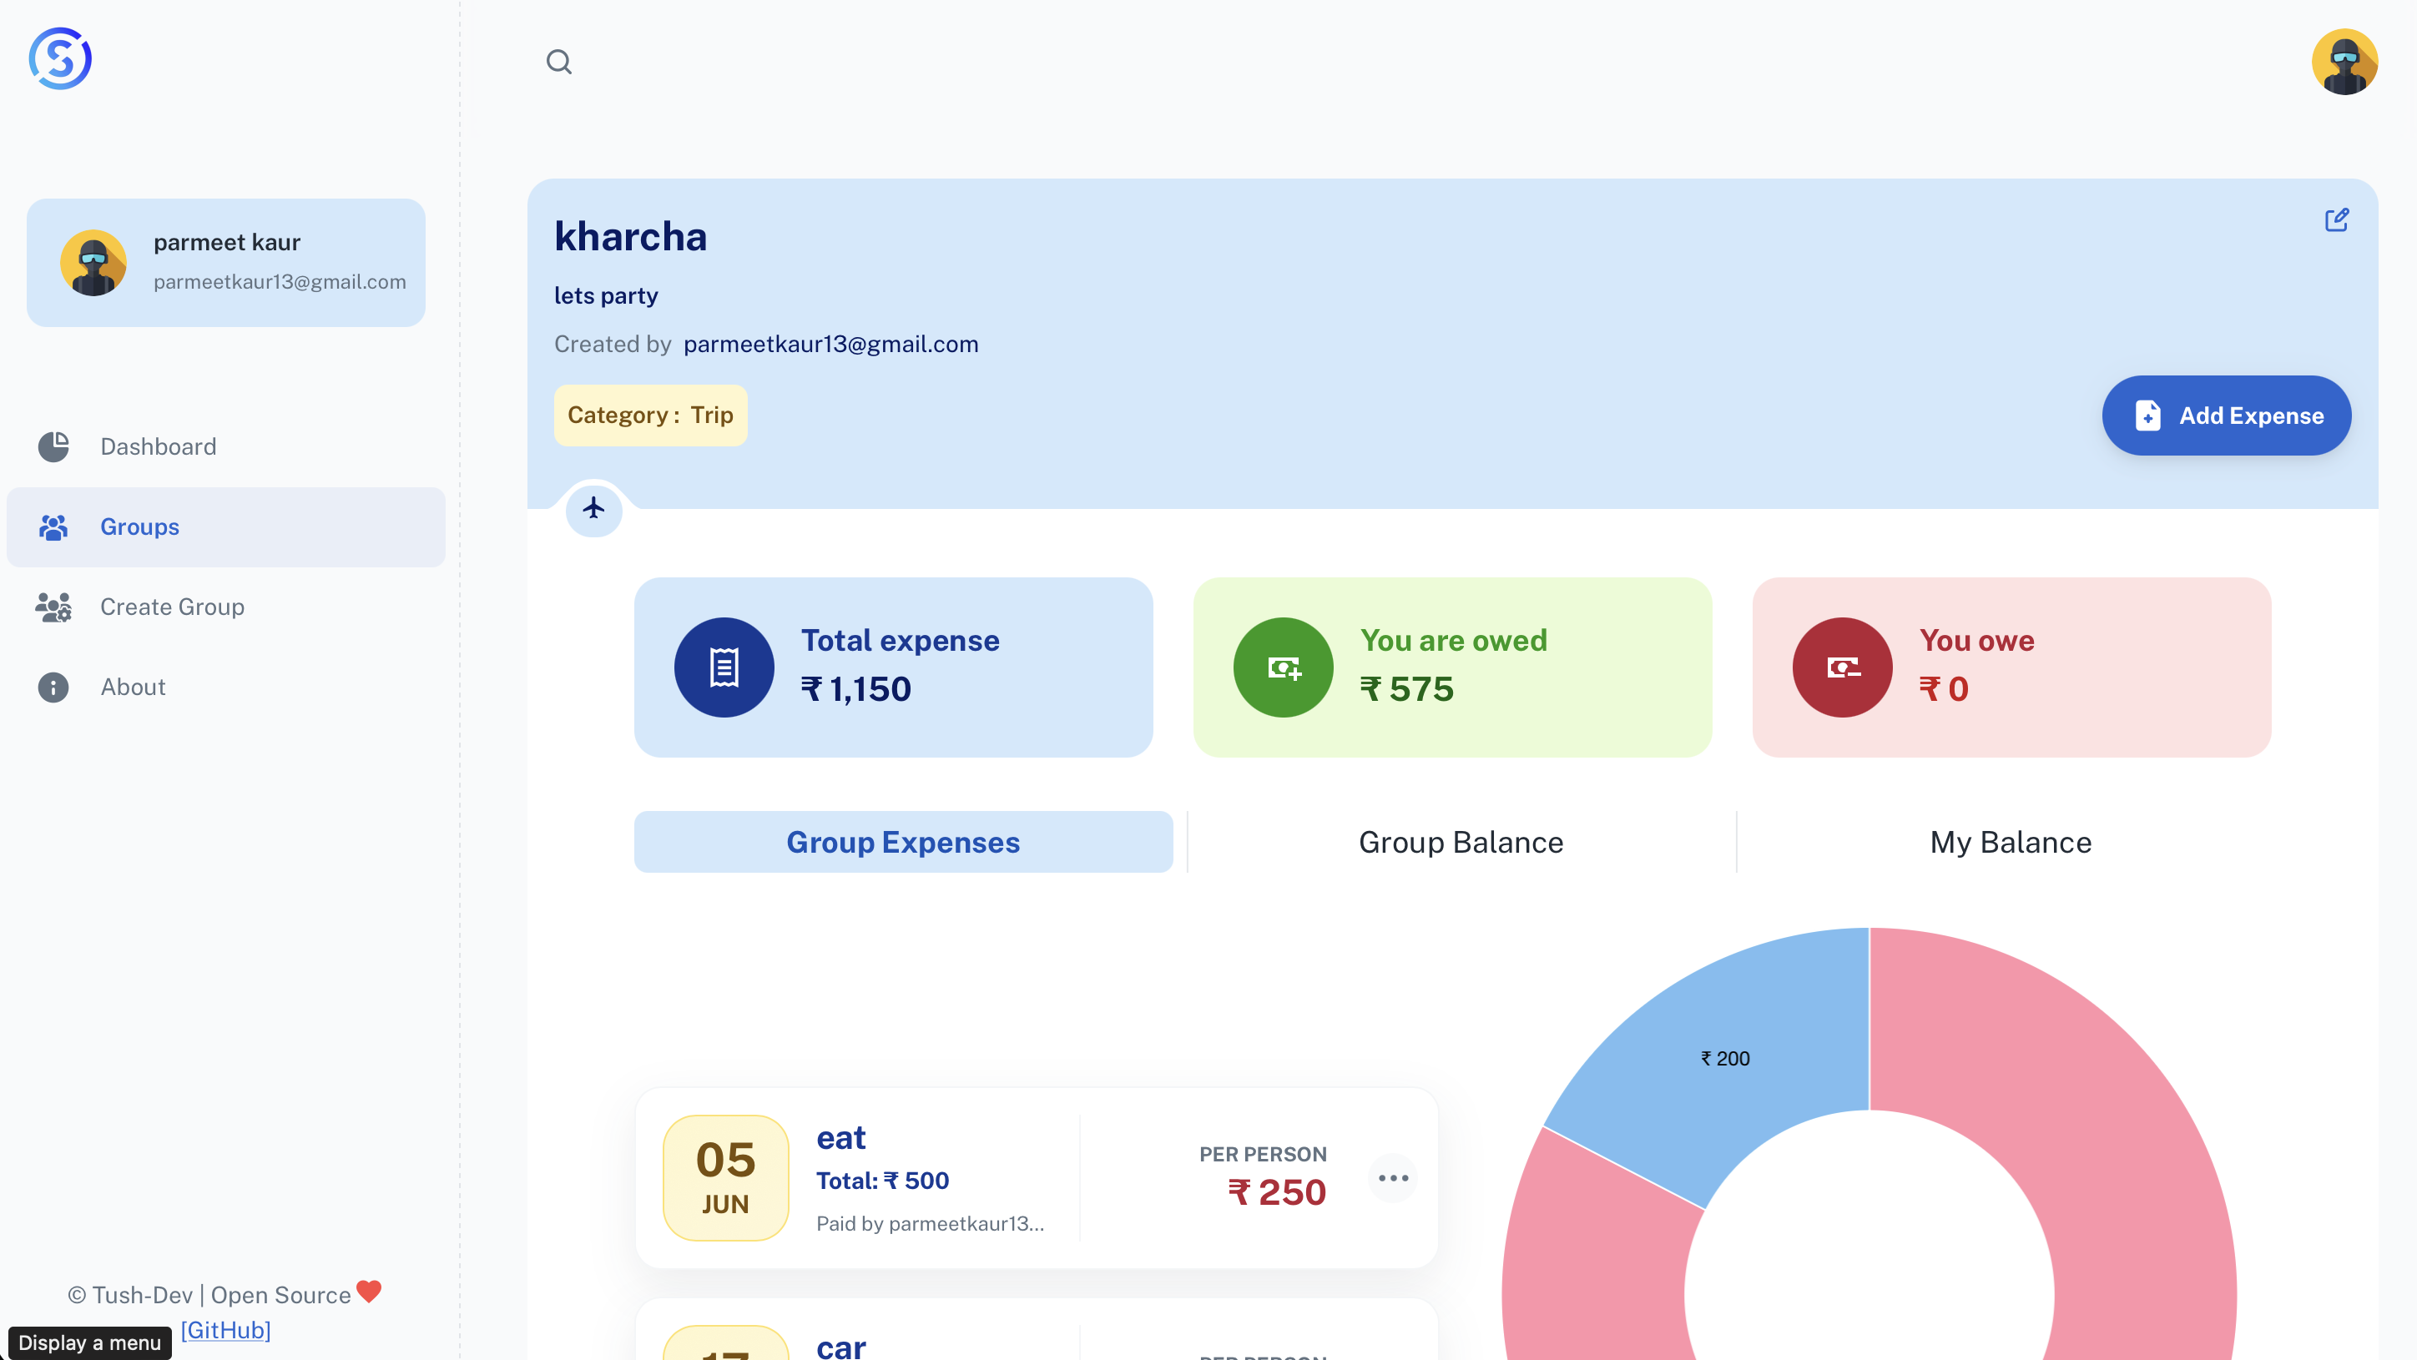Open the eat expense title
2417x1360 pixels.
pos(840,1138)
